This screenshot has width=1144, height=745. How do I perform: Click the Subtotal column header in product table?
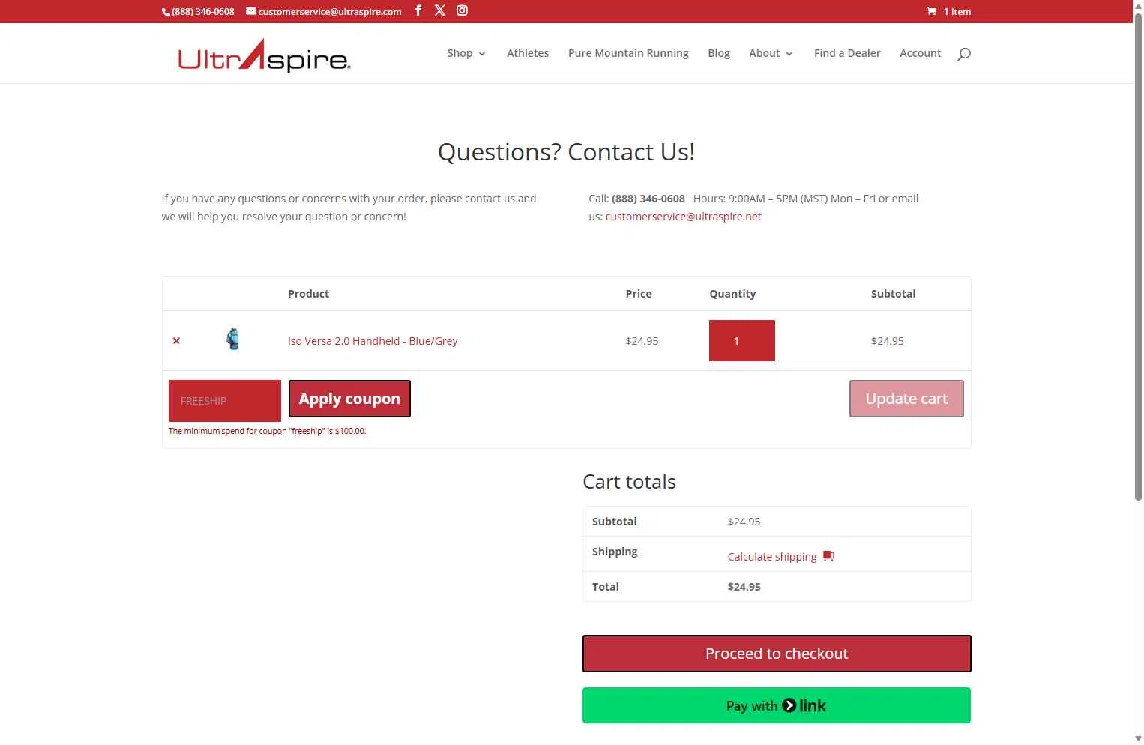point(893,294)
